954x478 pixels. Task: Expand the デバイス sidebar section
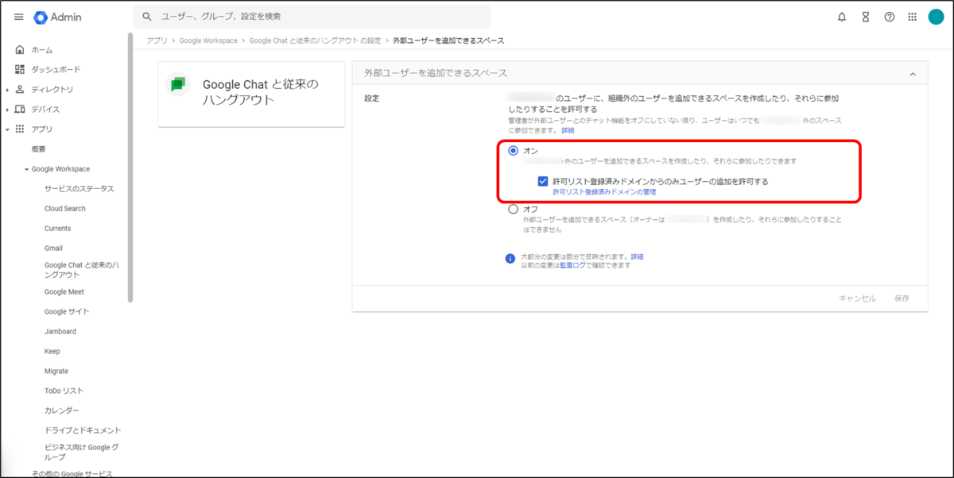pyautogui.click(x=7, y=110)
